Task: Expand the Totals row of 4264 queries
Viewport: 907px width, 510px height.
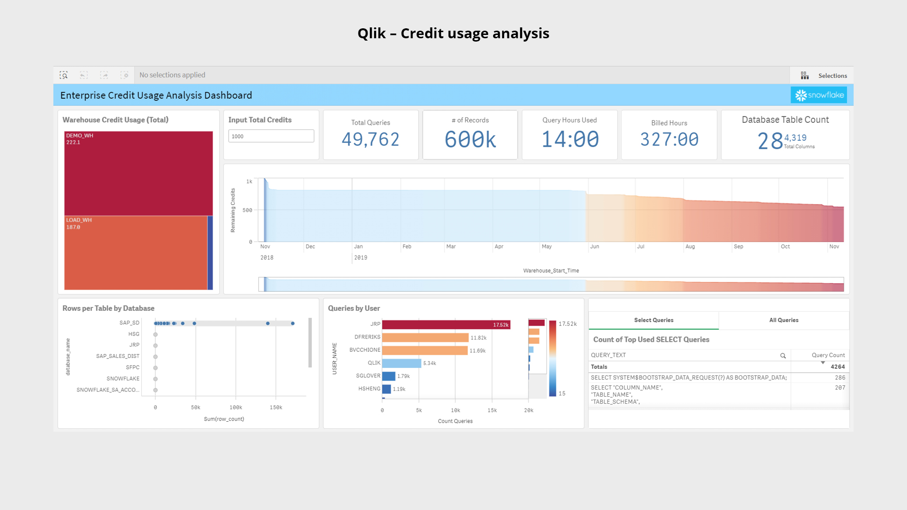Action: point(599,366)
